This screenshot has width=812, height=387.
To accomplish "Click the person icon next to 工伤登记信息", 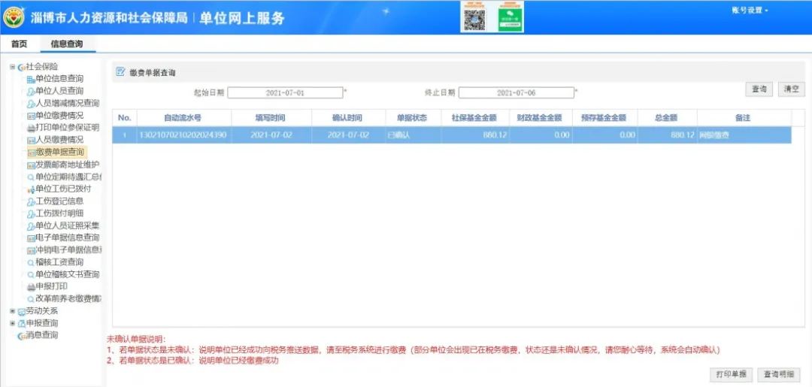I will point(31,201).
